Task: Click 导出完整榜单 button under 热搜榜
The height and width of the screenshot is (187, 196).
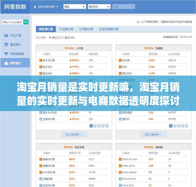Action: 154,135
